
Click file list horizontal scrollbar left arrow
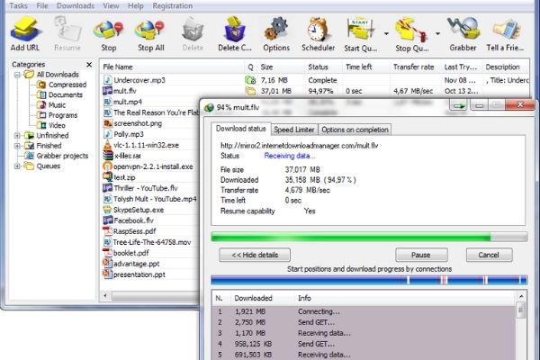[x=105, y=295]
